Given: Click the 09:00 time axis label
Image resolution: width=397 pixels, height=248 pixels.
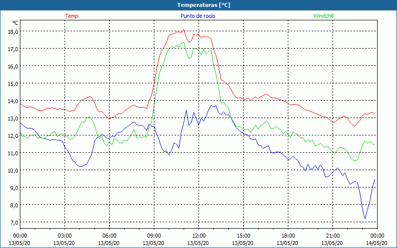Looking at the screenshot, I should [x=154, y=236].
